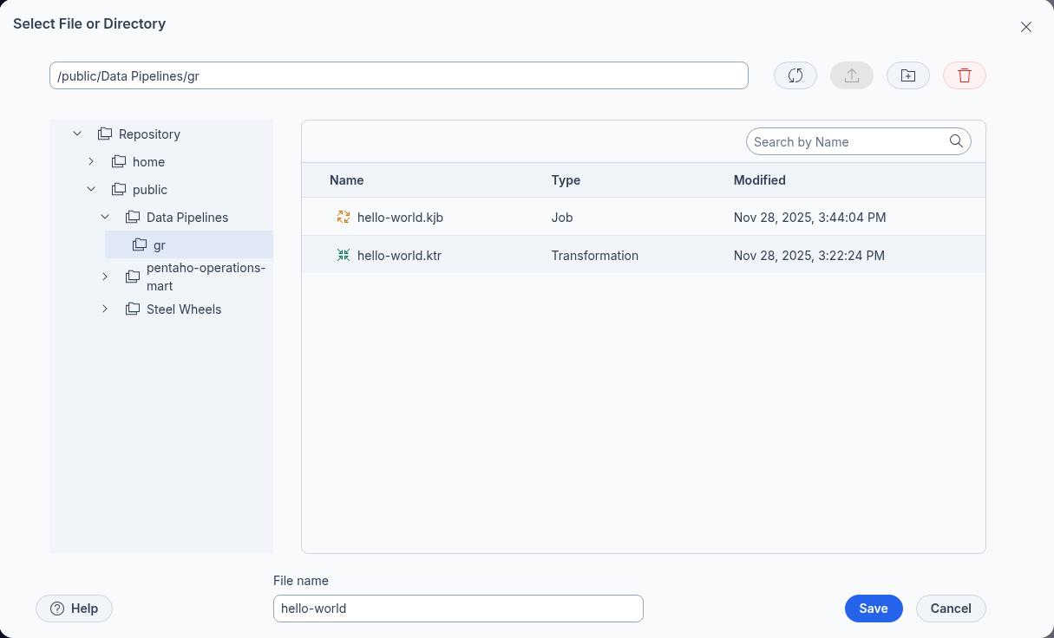Click the hello-world.kjb job icon
The height and width of the screenshot is (638, 1054).
344,218
